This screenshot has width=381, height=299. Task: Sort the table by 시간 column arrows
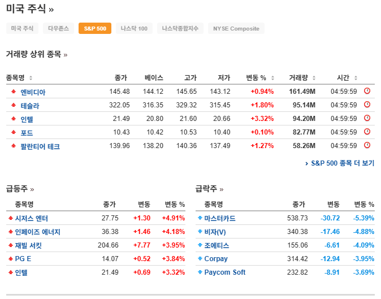coord(356,78)
